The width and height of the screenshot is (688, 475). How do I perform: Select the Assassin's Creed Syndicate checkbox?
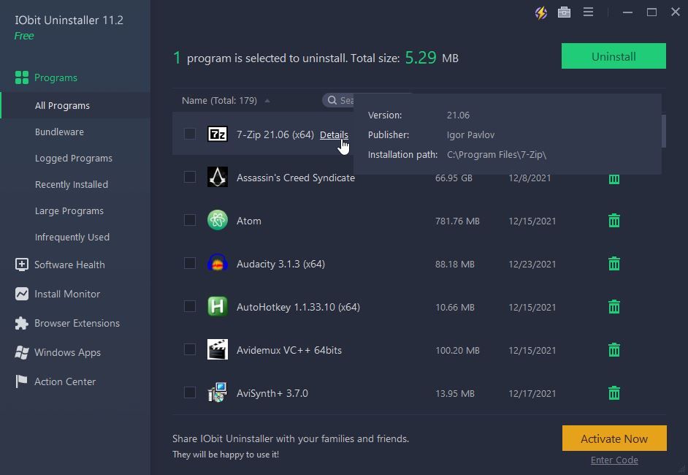[190, 177]
